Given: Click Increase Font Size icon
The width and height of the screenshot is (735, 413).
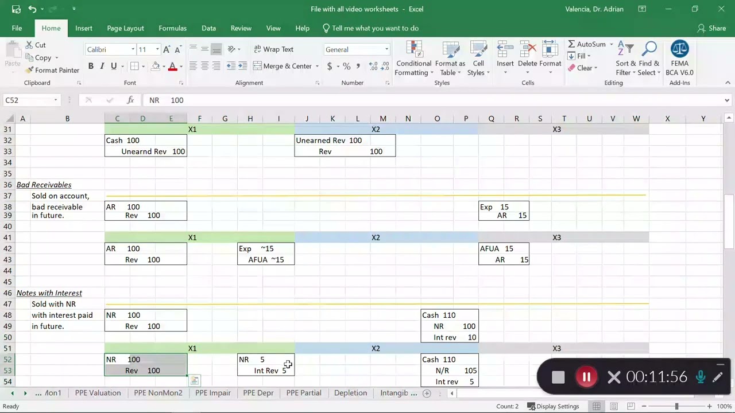Looking at the screenshot, I should (x=167, y=49).
